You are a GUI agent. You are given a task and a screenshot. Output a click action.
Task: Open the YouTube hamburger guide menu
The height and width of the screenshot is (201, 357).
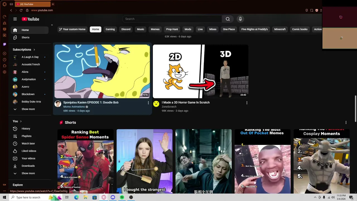(15, 19)
